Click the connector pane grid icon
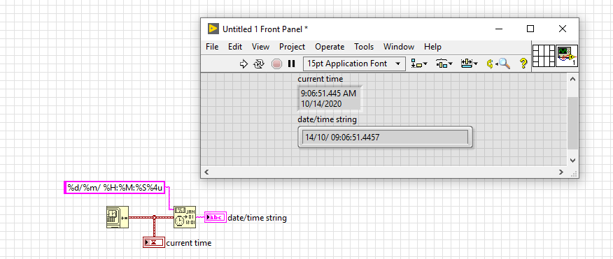The image size is (613, 259). click(544, 56)
